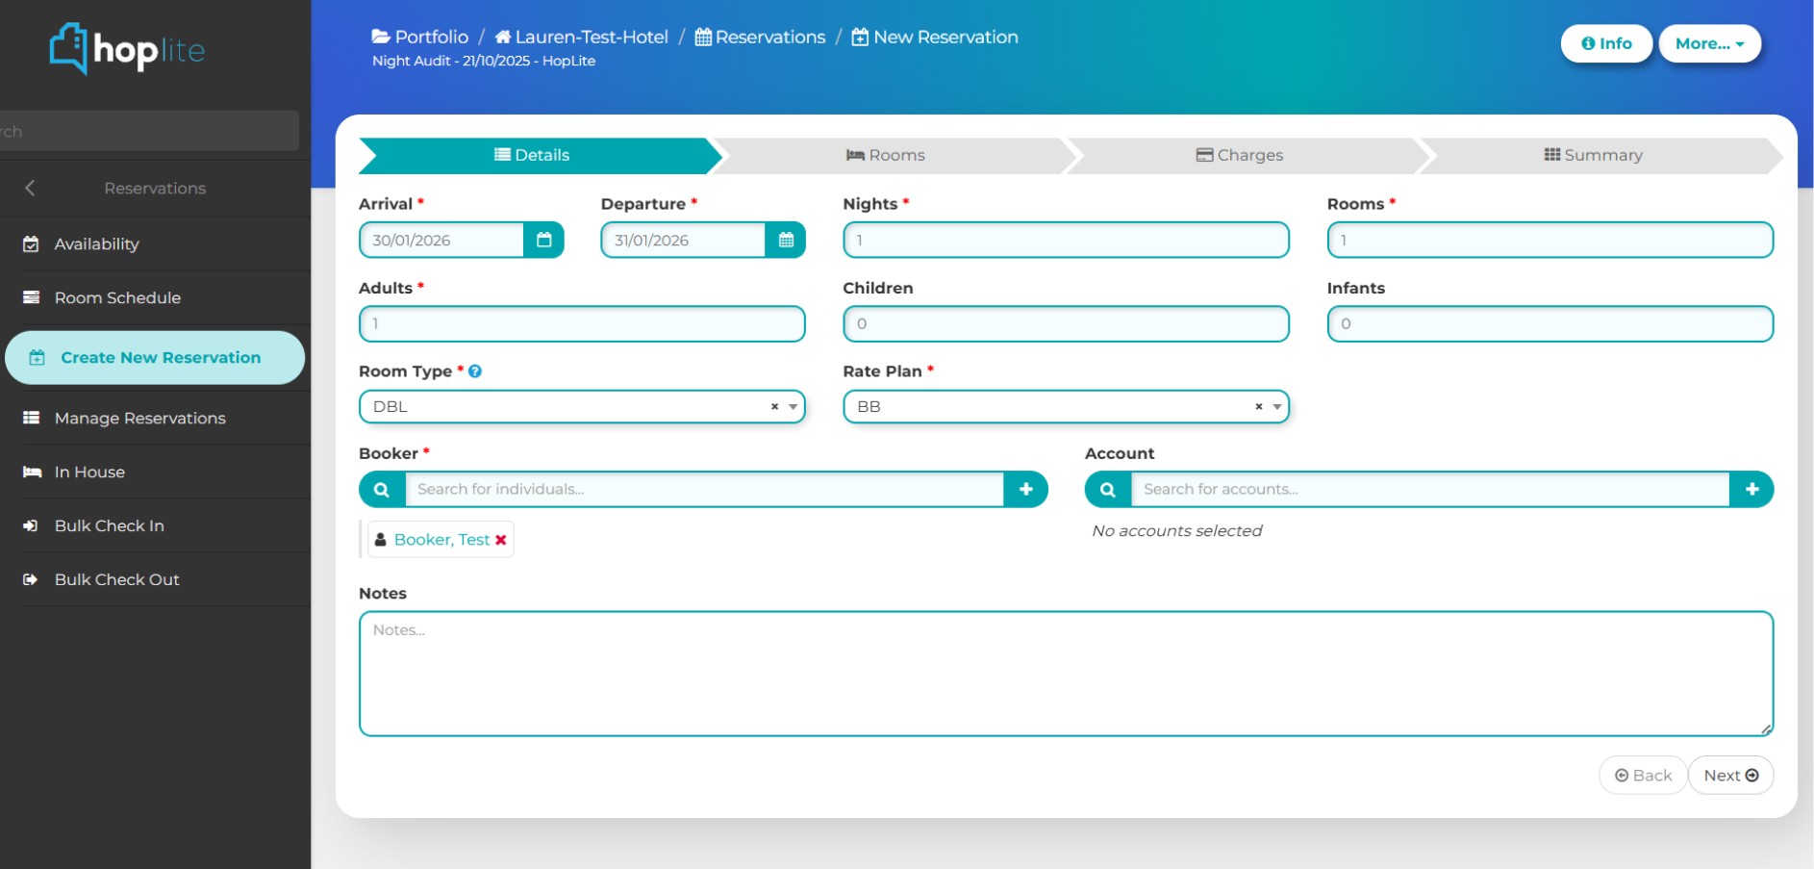The height and width of the screenshot is (869, 1814).
Task: Open the Departure date calendar picker
Action: 786,241
